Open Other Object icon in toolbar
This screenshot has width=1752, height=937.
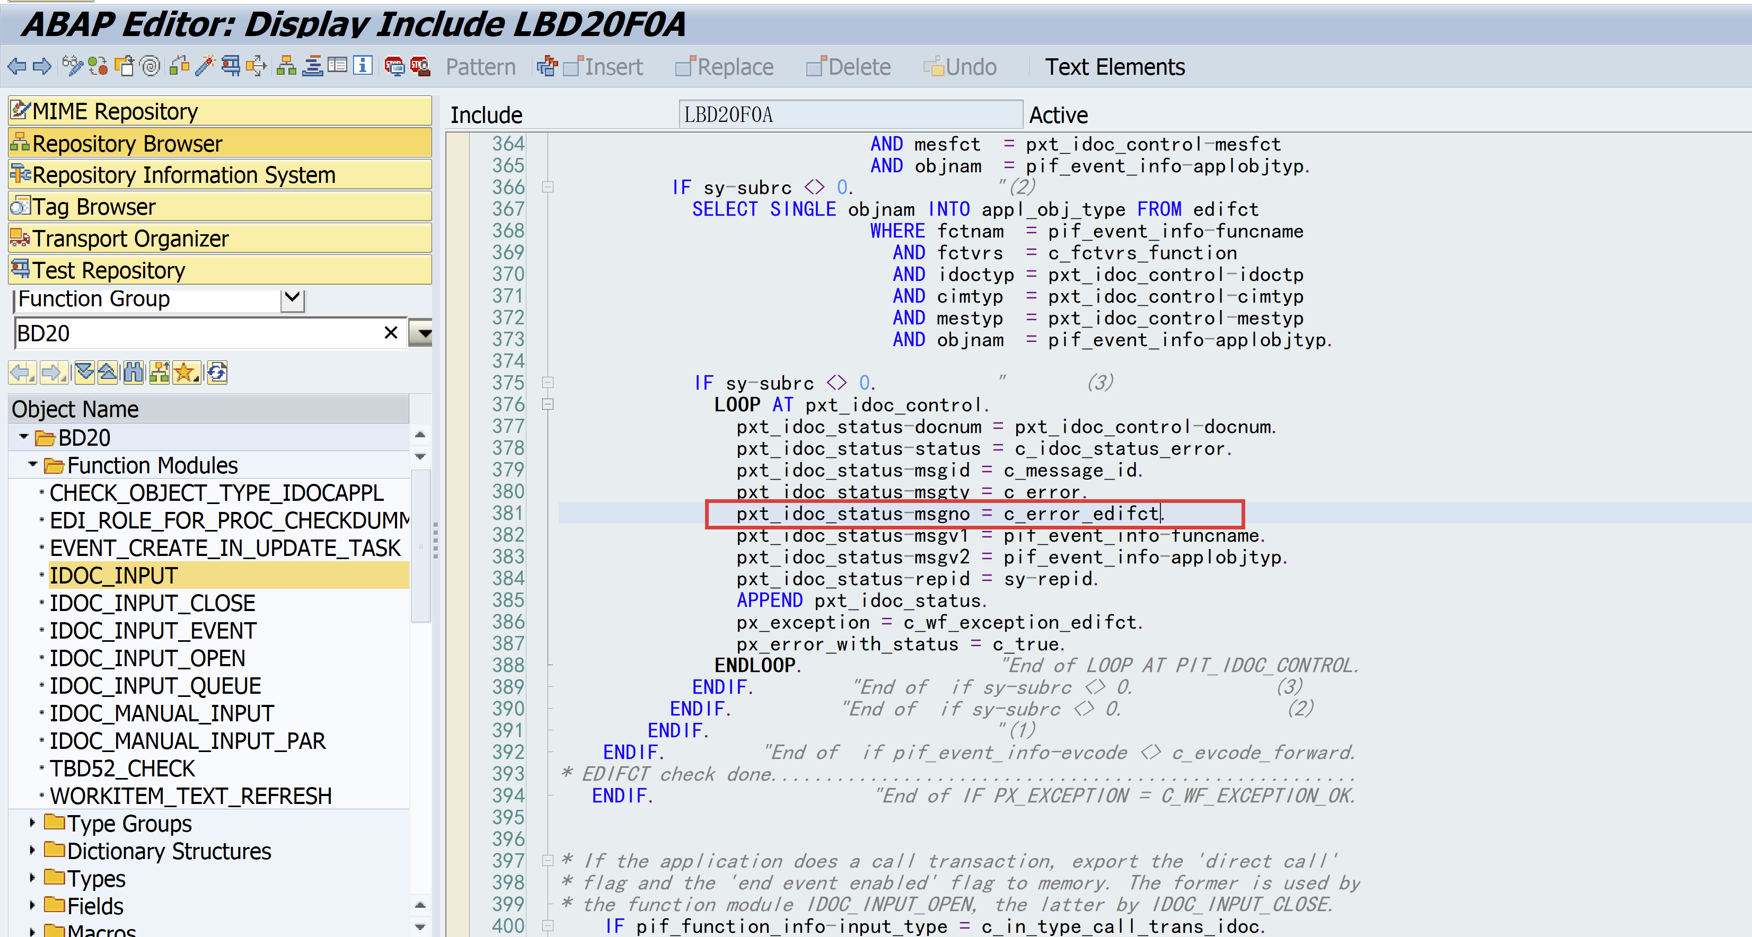[125, 67]
